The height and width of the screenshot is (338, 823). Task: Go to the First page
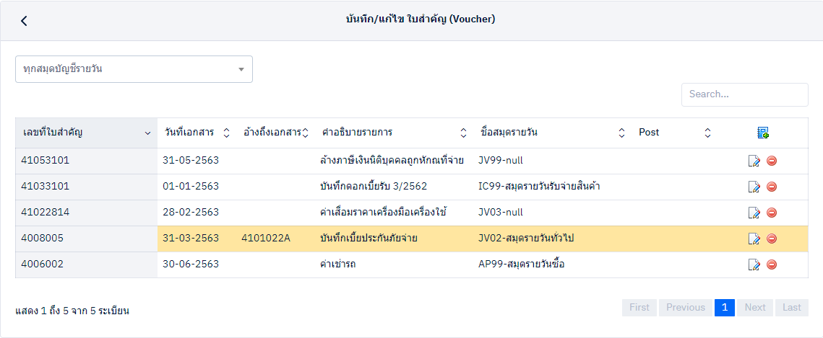coord(639,308)
